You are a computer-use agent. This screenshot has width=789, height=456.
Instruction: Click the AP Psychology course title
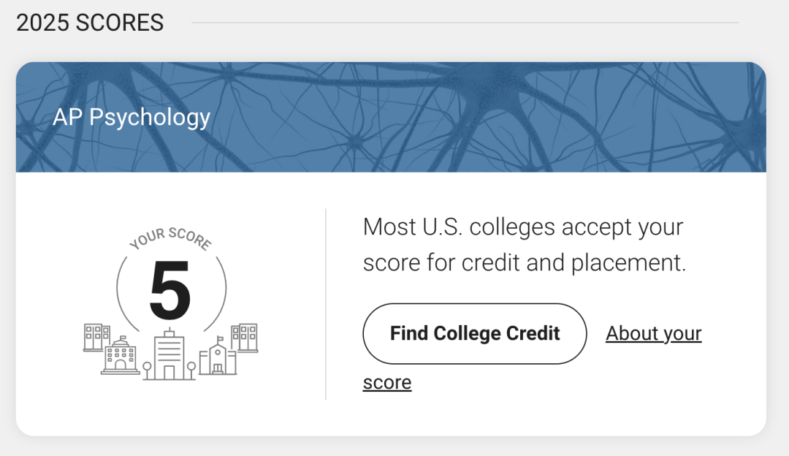pyautogui.click(x=131, y=117)
